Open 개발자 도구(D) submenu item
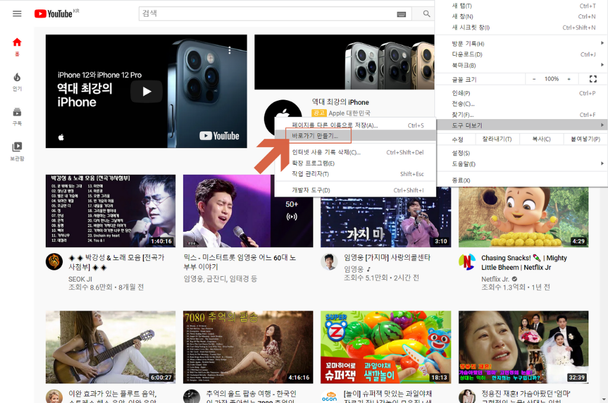608x403 pixels. point(355,190)
